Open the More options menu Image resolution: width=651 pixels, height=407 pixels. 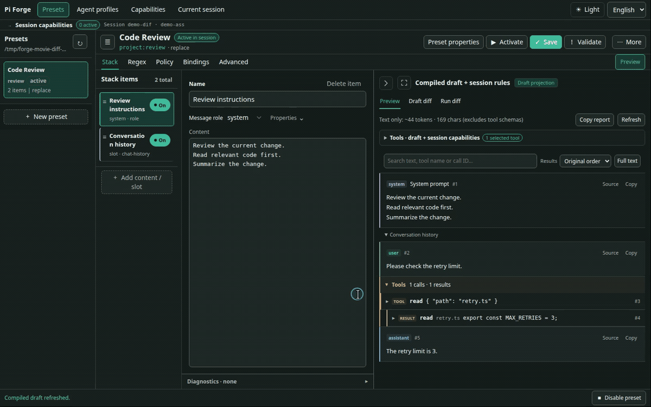pos(629,42)
